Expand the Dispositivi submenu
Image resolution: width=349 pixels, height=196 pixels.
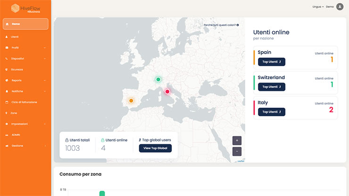click(45, 58)
